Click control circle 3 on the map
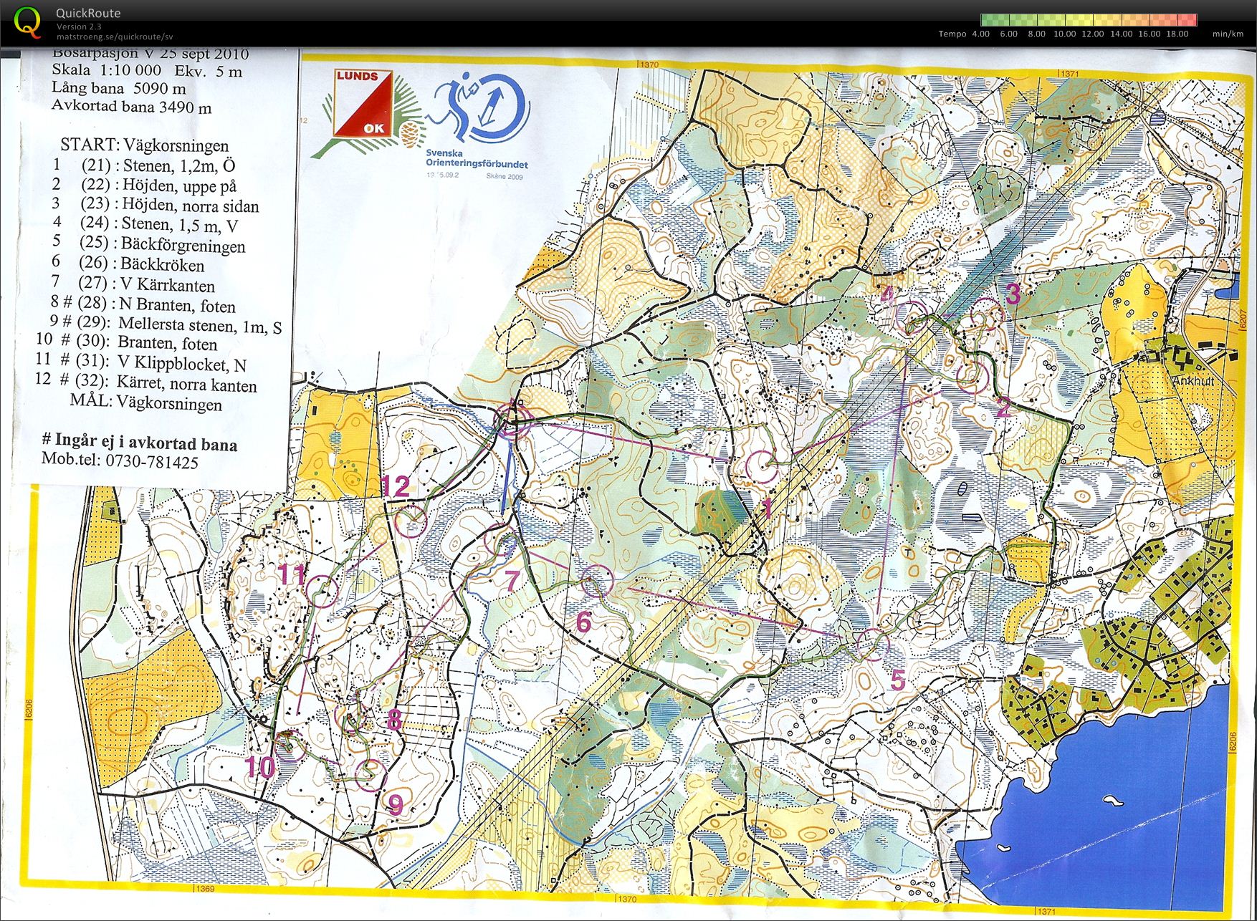 (988, 314)
